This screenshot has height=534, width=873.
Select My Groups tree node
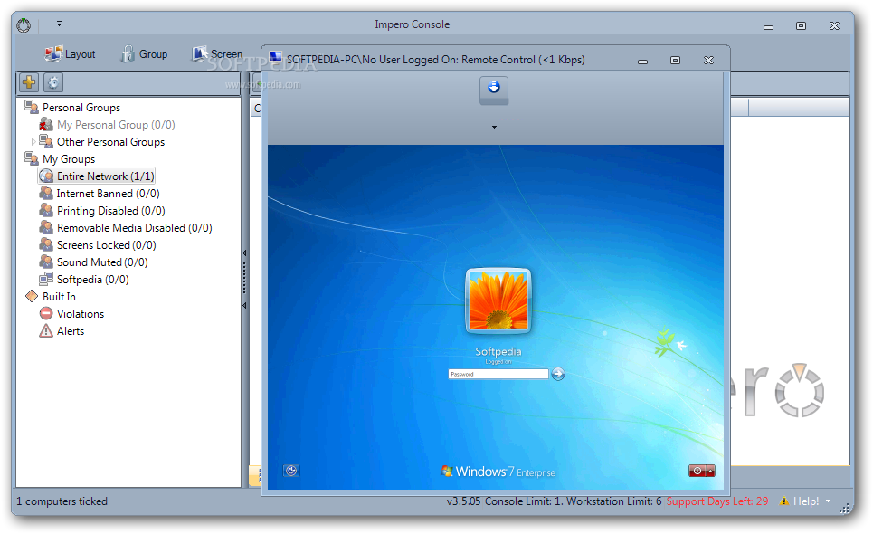tap(69, 159)
